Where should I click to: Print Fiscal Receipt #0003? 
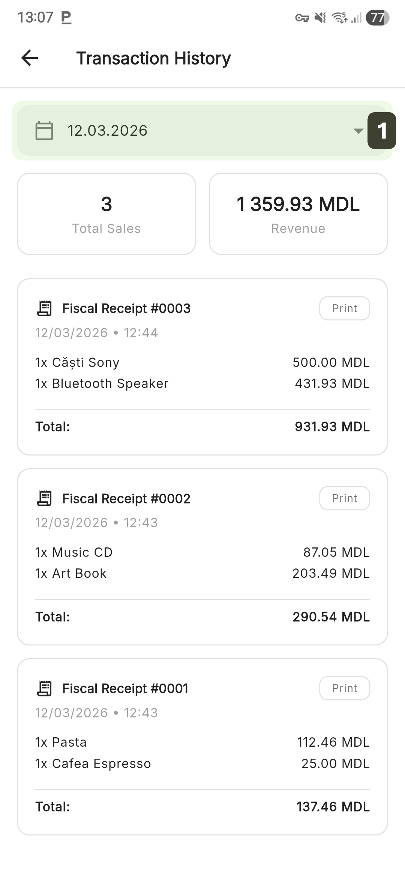click(344, 308)
